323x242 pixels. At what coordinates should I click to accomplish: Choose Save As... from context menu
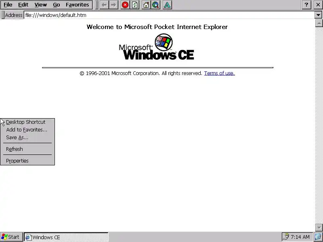coord(27,137)
